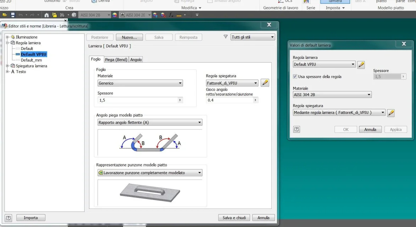The width and height of the screenshot is (416, 227).
Task: Click the Open folder icon in quick access toolbar
Action: 5,15
